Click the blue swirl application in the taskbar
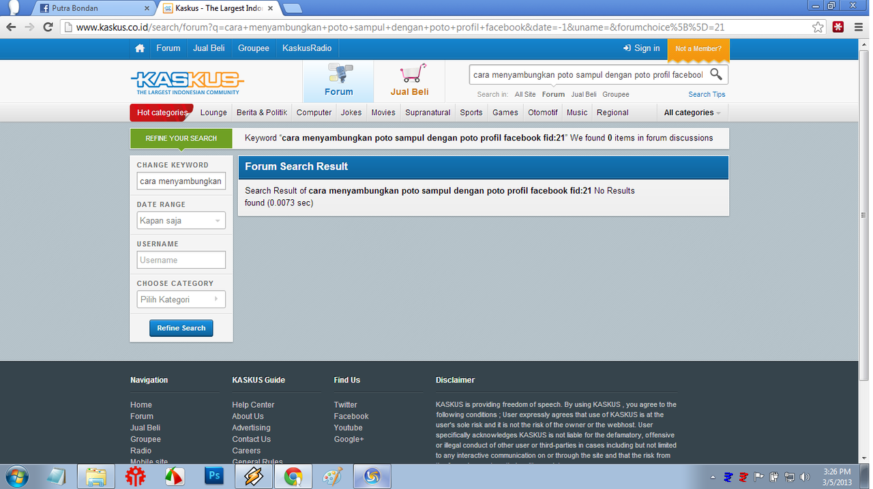The height and width of the screenshot is (489, 873). click(x=372, y=477)
